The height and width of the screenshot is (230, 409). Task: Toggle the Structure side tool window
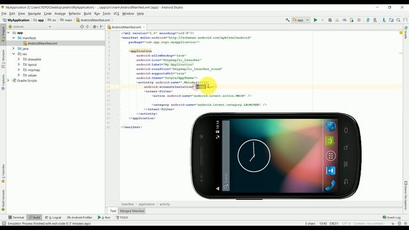tap(3, 59)
